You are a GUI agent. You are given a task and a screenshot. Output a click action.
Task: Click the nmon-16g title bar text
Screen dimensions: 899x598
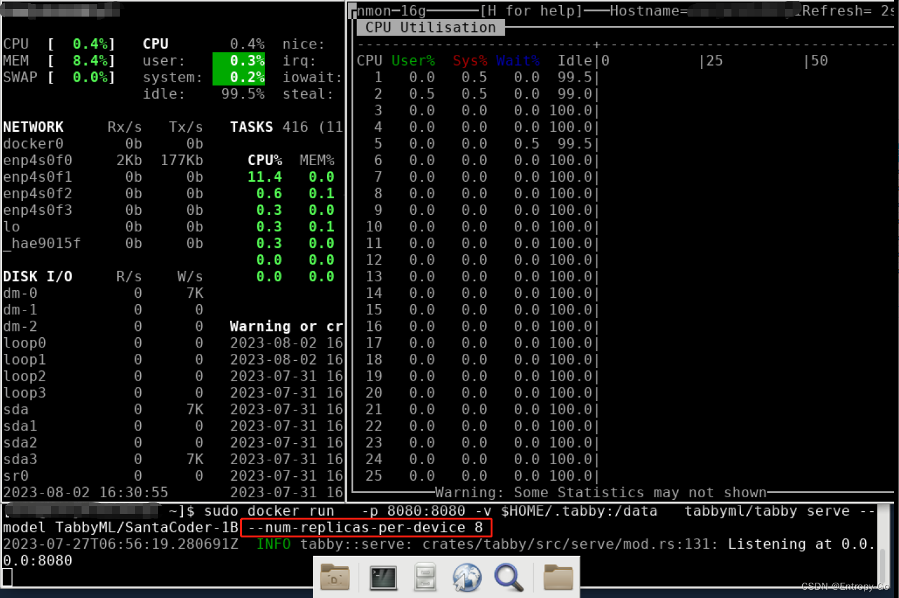[383, 10]
